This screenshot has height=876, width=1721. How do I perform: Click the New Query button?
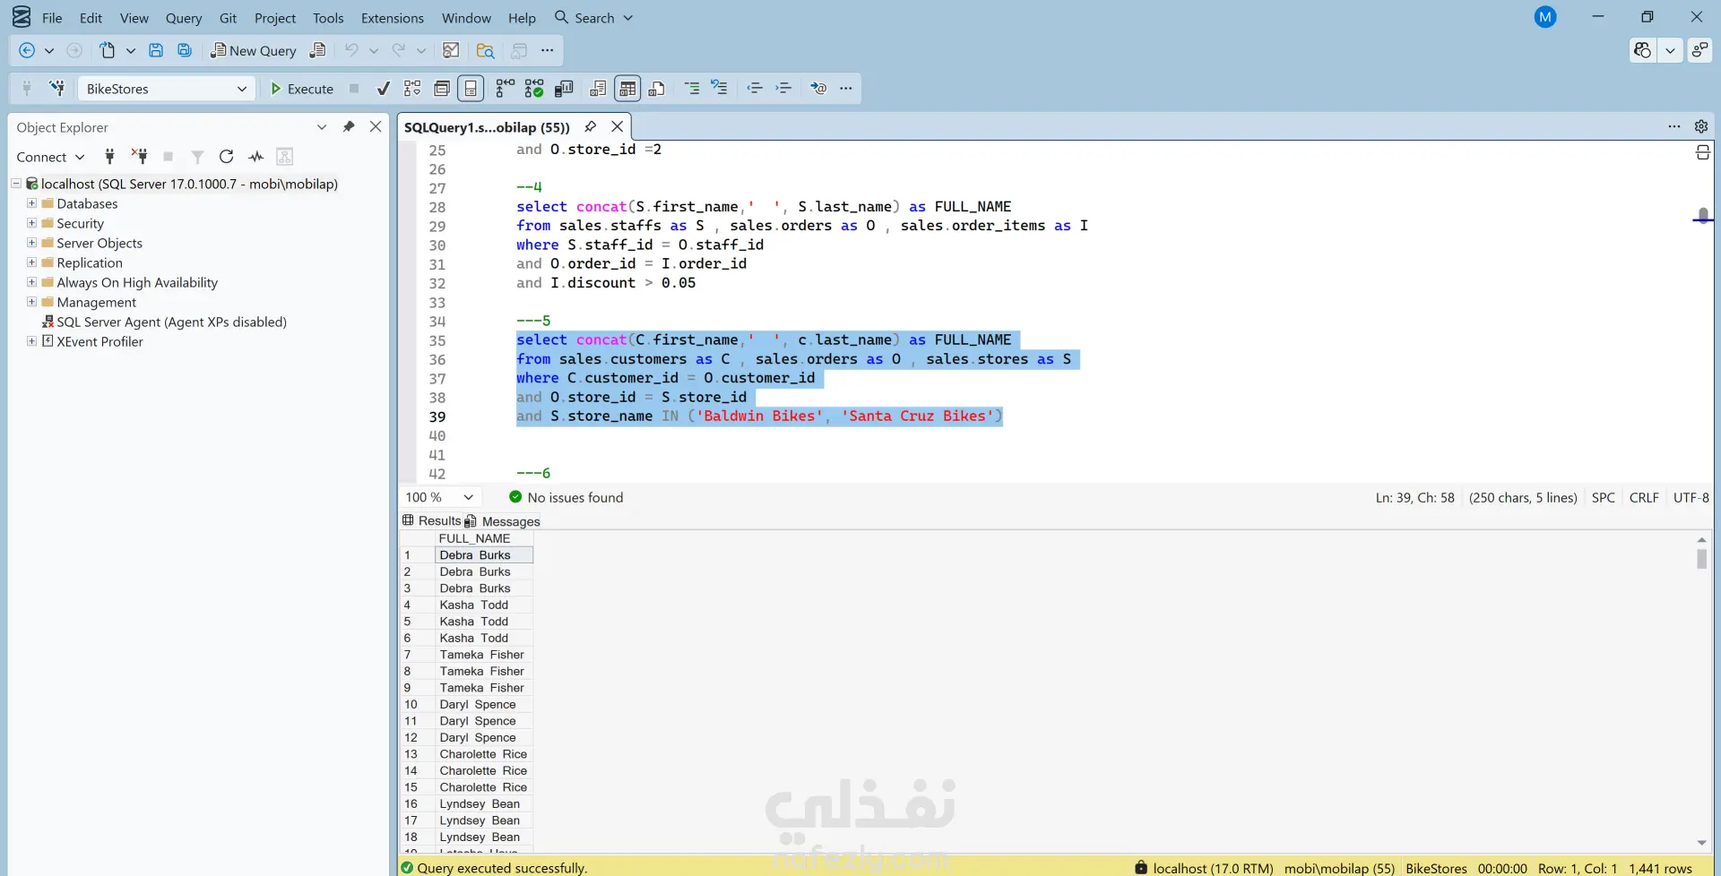(x=254, y=50)
